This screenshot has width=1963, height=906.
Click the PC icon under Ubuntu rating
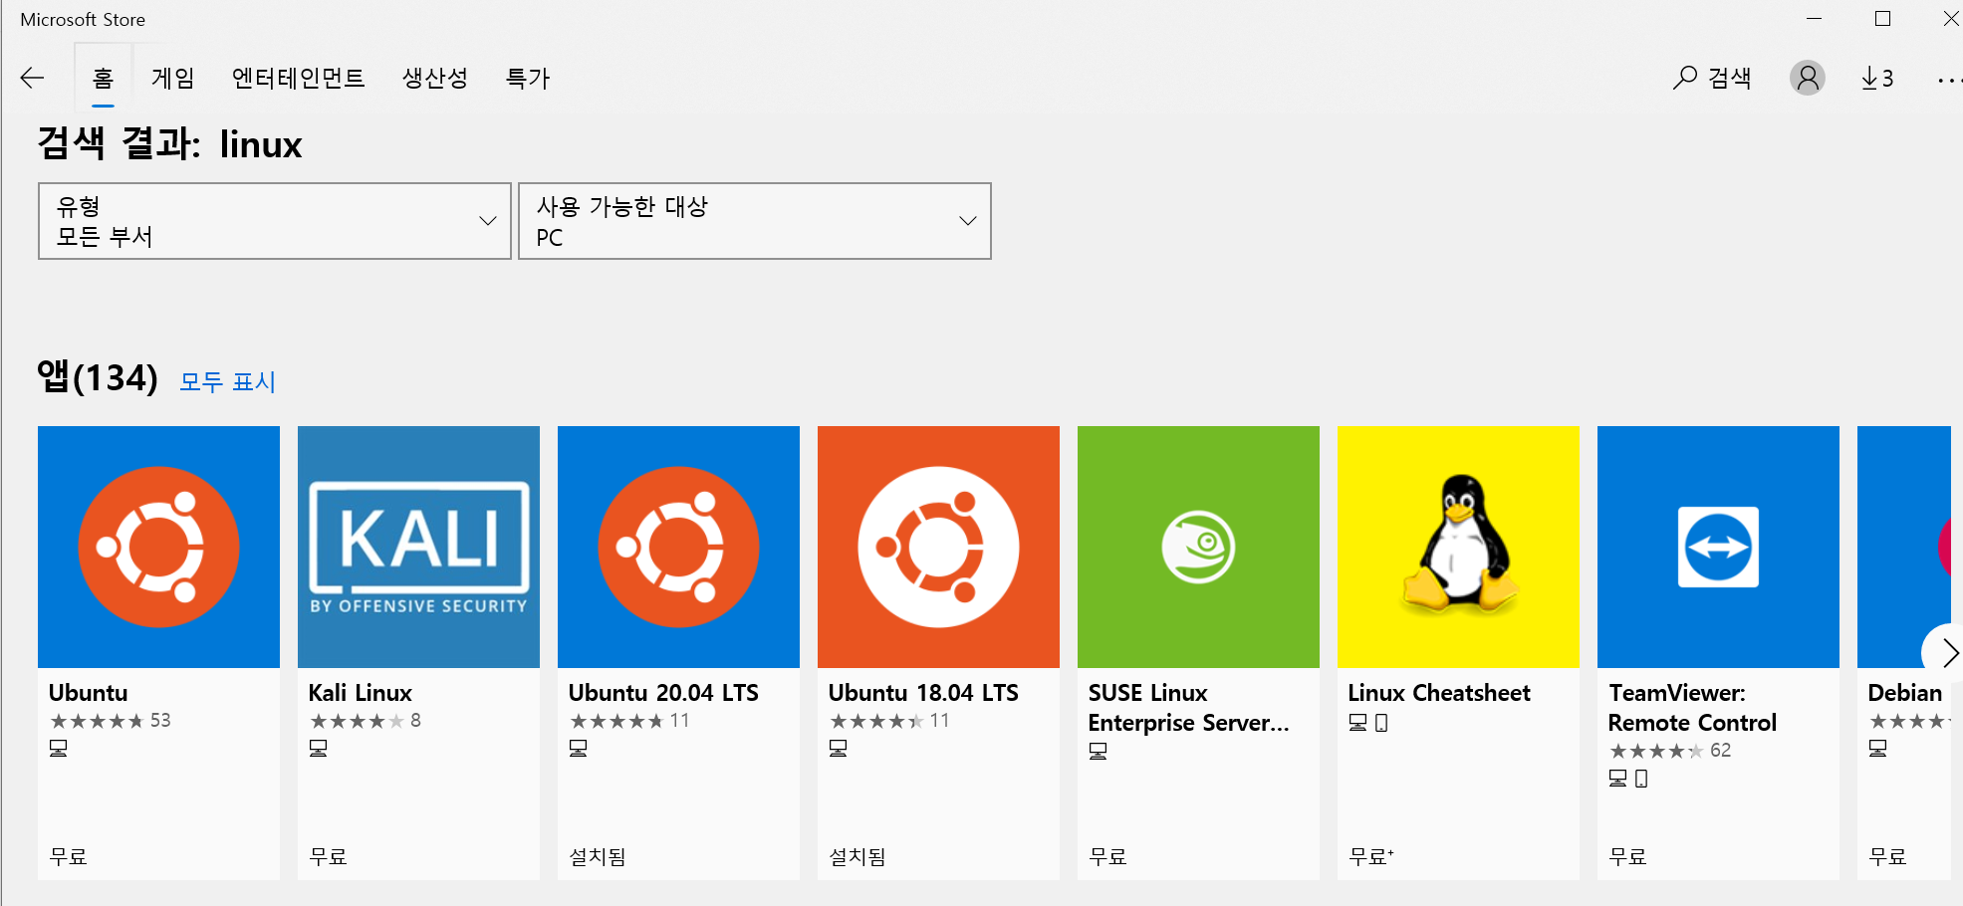(59, 748)
